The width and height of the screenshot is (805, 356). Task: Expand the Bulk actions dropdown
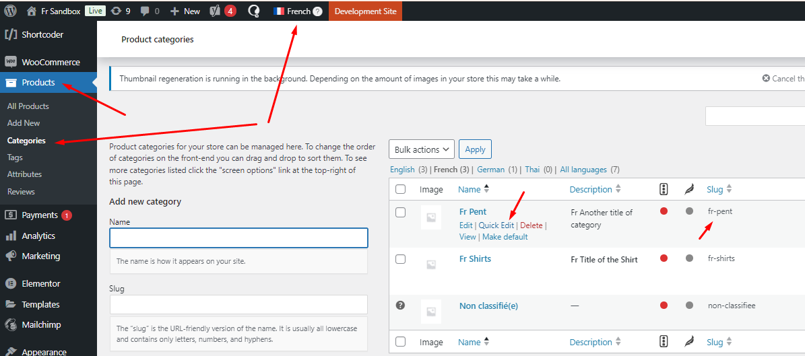422,149
